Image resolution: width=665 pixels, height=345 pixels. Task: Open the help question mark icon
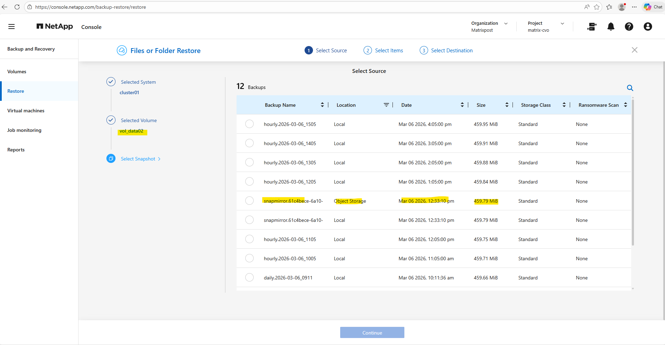click(x=629, y=27)
